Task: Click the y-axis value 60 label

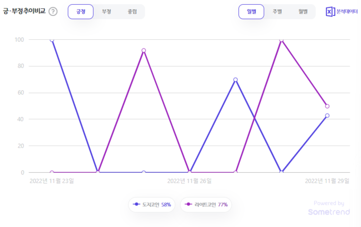Action: (21, 92)
